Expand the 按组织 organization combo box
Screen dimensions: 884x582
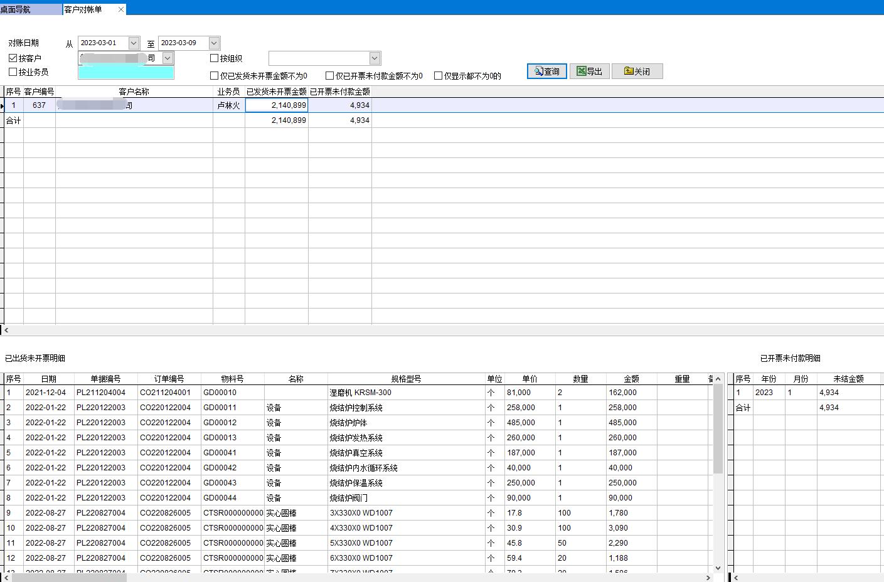(x=375, y=58)
